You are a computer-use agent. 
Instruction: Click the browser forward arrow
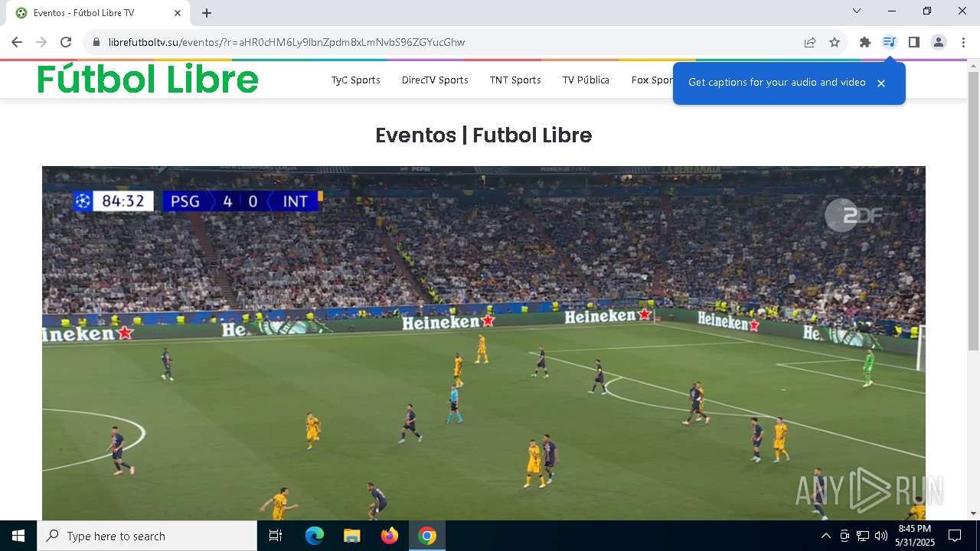tap(41, 42)
